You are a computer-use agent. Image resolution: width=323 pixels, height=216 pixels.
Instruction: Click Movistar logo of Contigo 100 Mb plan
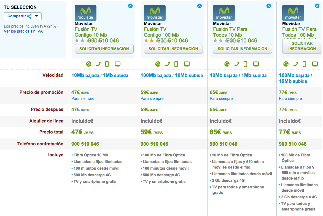[x=155, y=13]
